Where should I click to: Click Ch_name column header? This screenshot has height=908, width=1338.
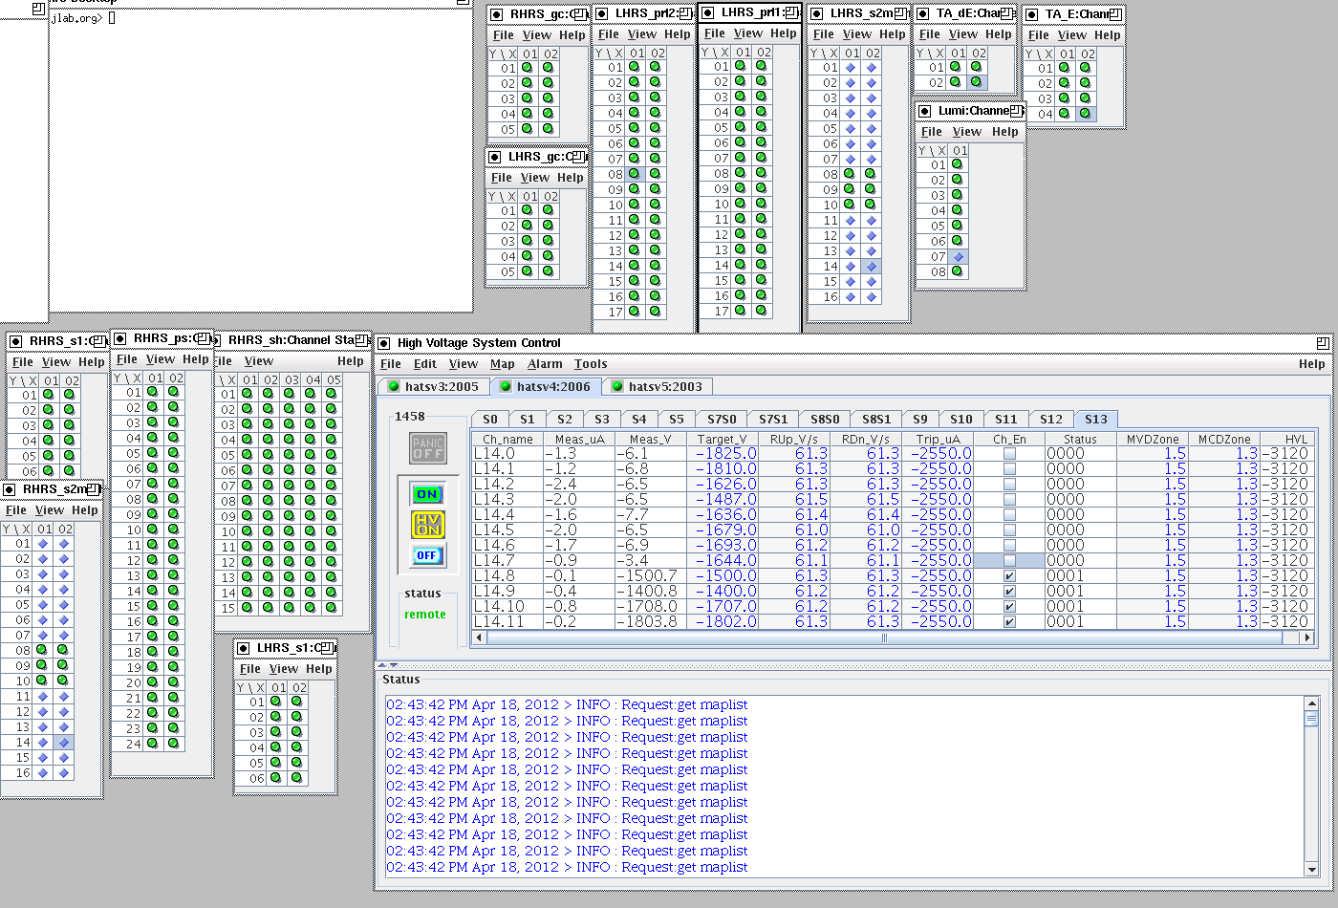point(507,439)
